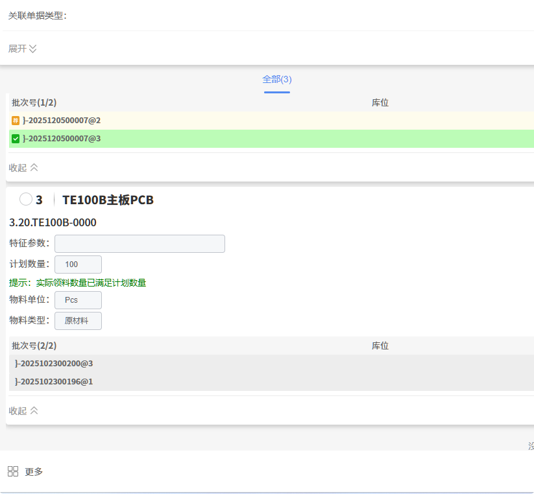534x494 pixels.
Task: Select batch row 2025120500007@2
Action: click(62, 121)
